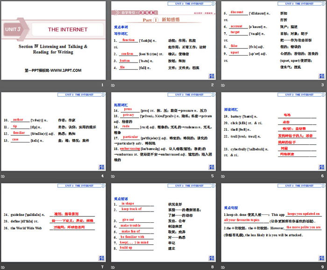Click the animation star beneath slide 5
The width and height of the screenshot is (327, 270).
[113, 176]
